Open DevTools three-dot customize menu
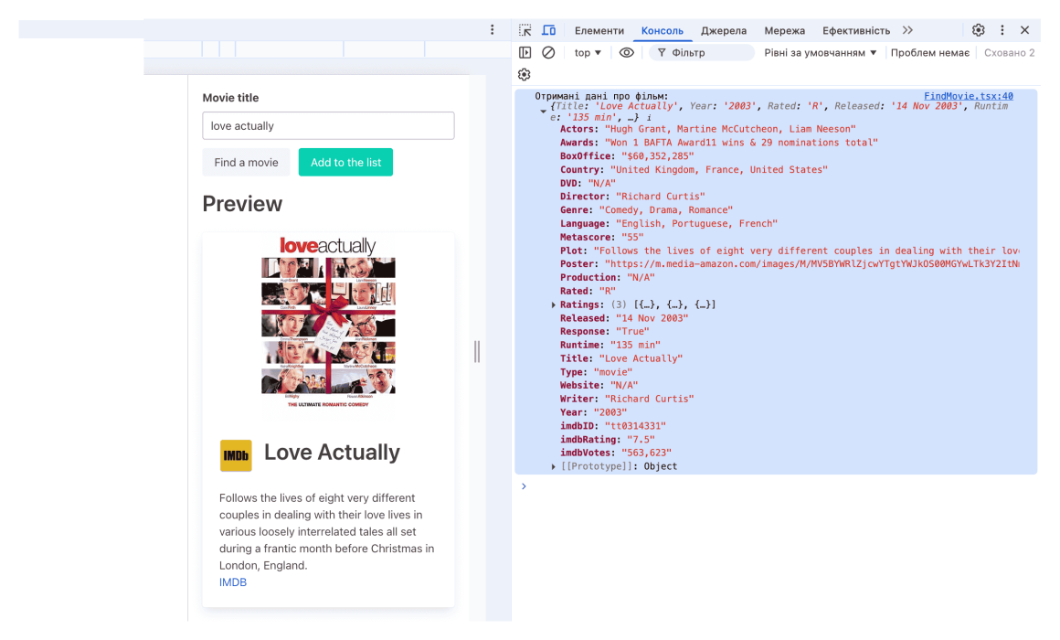This screenshot has width=1060, height=640. coord(1002,30)
